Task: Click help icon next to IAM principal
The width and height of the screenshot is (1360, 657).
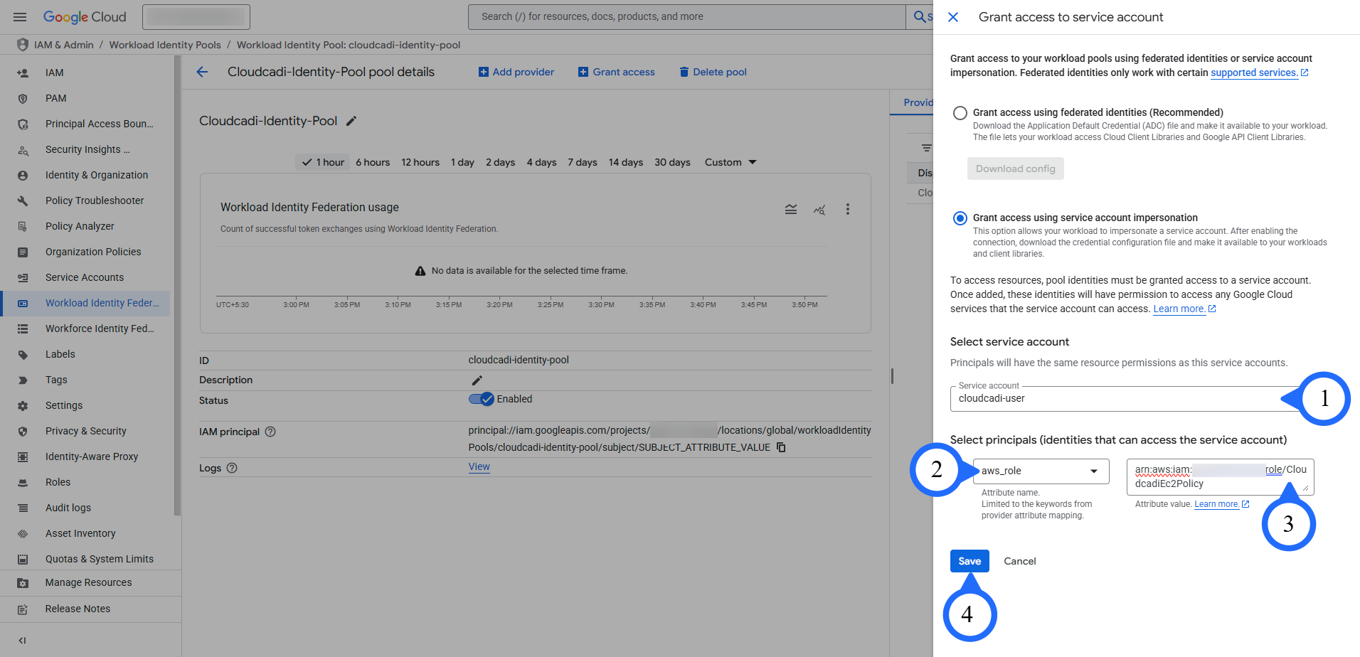Action: 270,432
